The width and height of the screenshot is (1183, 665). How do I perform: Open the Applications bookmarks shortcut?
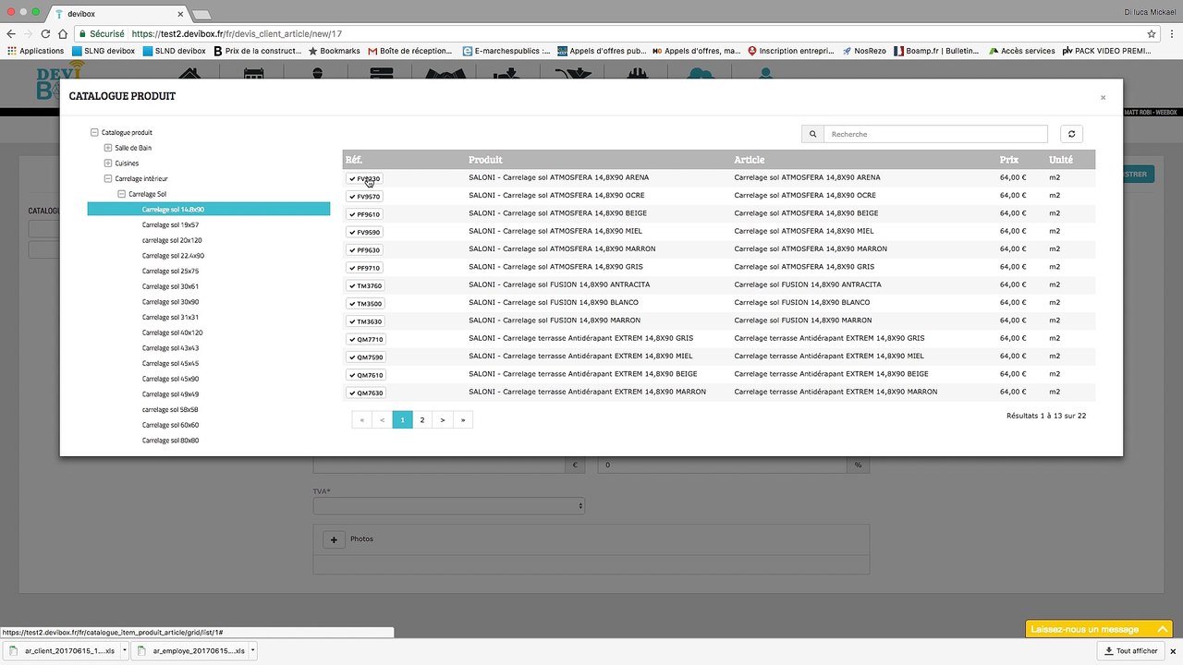(x=35, y=51)
